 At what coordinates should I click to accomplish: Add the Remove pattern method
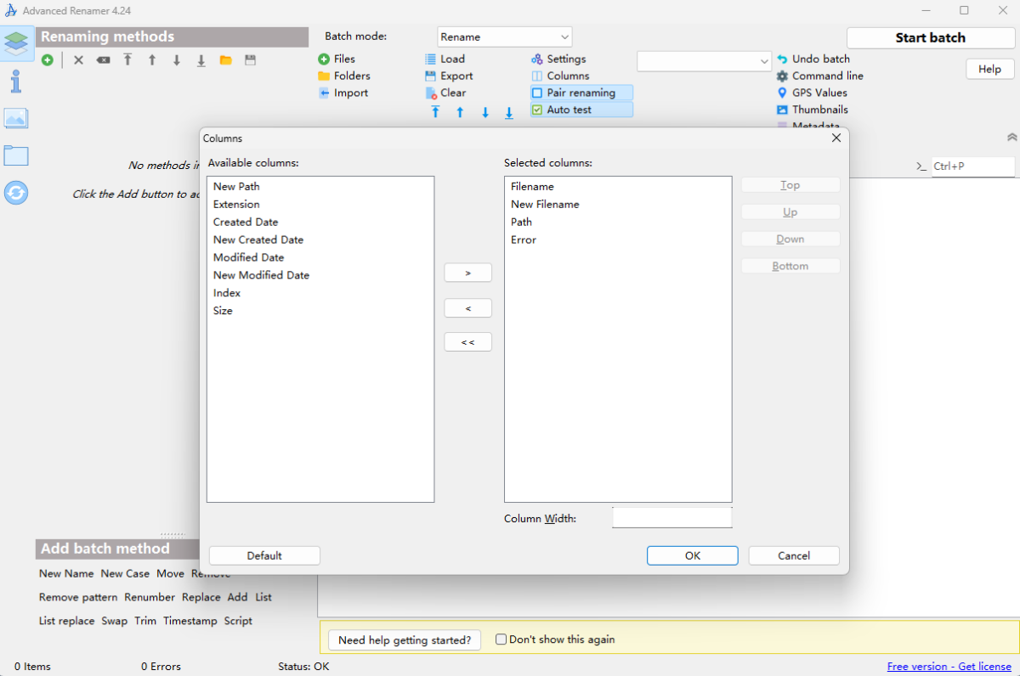point(78,597)
